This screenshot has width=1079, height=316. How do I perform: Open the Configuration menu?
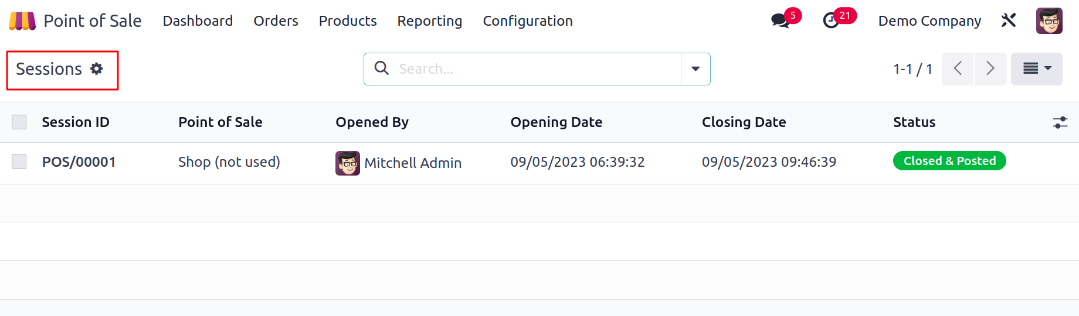pyautogui.click(x=528, y=21)
